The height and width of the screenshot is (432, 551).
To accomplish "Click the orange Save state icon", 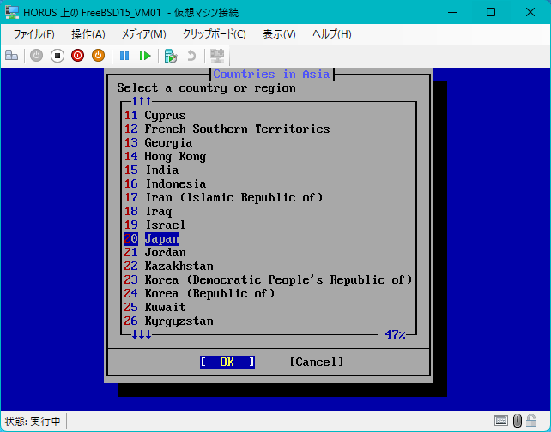I will tap(98, 56).
